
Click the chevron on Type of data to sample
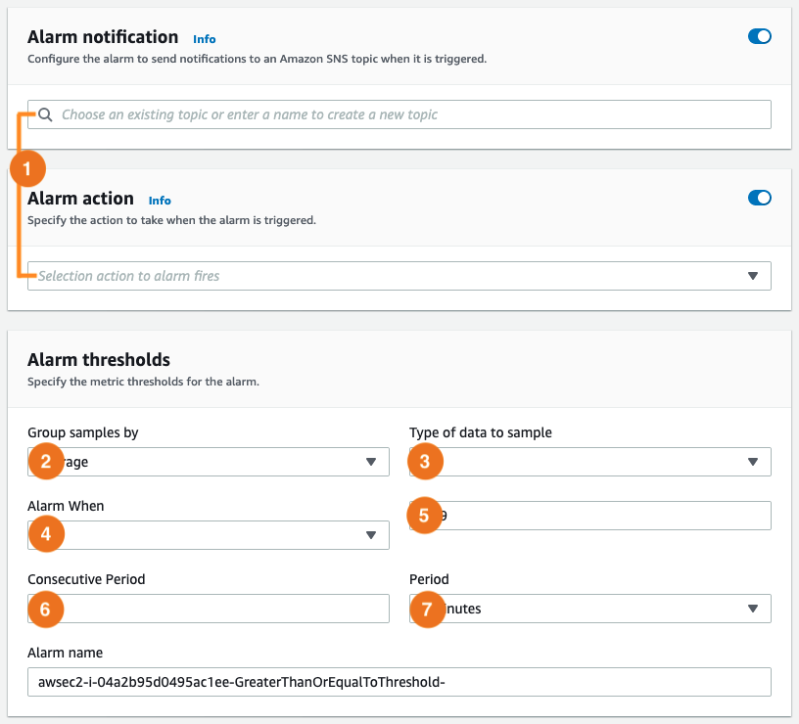coord(754,461)
